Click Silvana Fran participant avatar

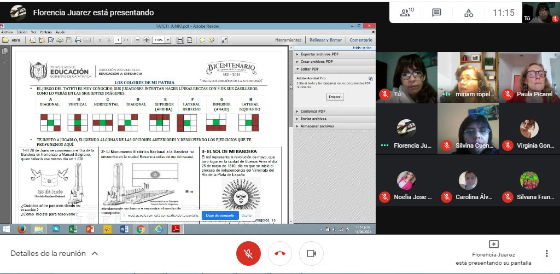(529, 180)
